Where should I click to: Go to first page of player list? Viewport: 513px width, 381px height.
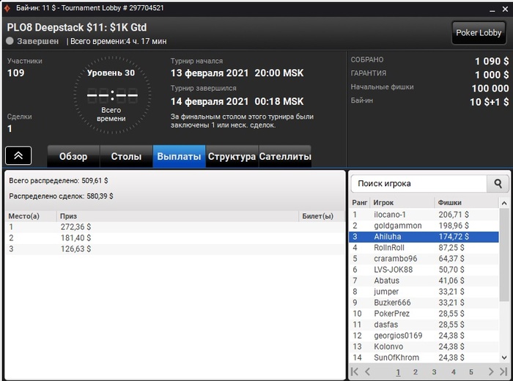coord(354,371)
